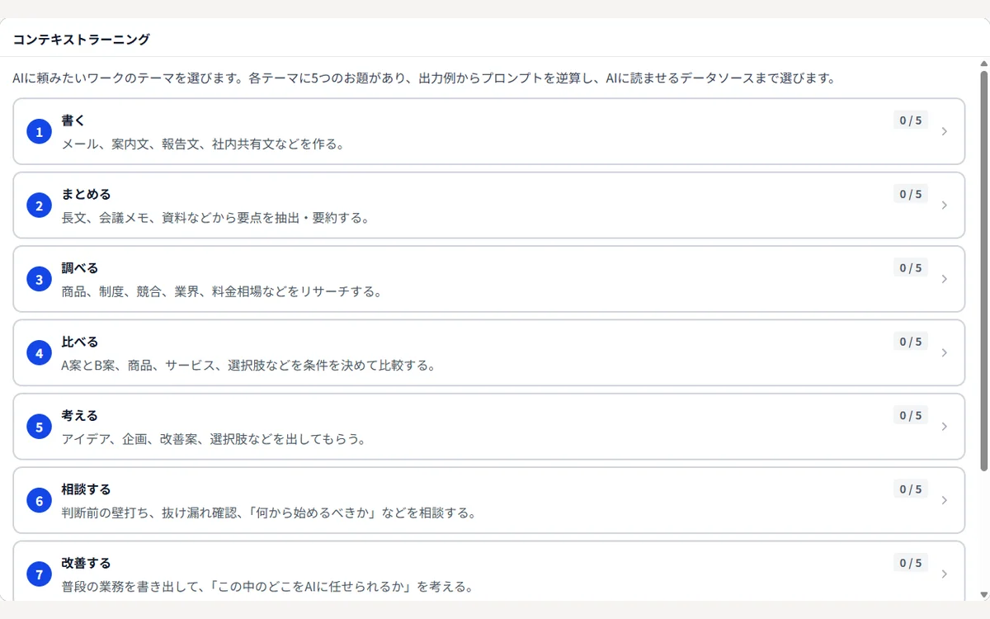The image size is (990, 619).
Task: Click the description starting 判断前の壁打ち、抜け漏れ確認
Action: point(269,513)
